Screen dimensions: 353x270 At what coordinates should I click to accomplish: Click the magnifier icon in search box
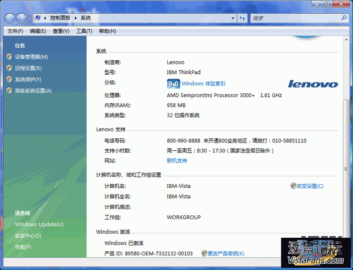click(x=344, y=18)
